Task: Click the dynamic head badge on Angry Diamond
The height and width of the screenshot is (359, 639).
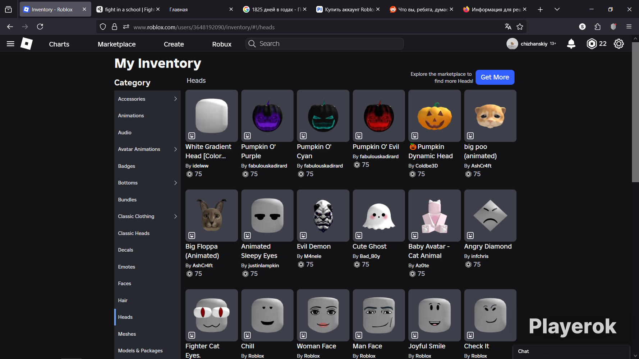Action: coord(470,236)
